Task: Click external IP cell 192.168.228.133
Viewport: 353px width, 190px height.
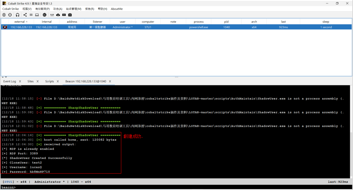Action: click(21, 27)
